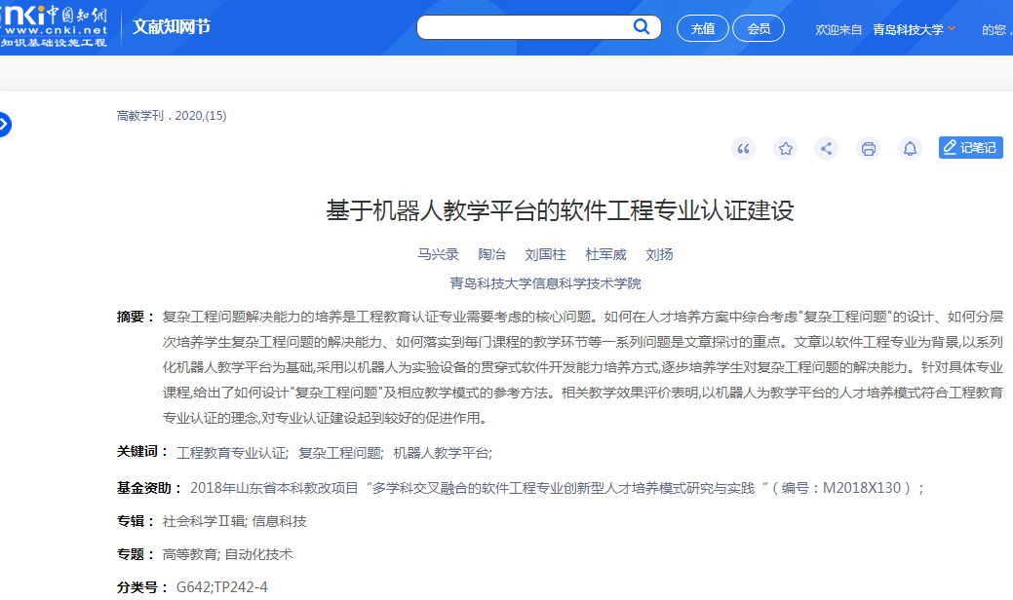Click the share icon
The image size is (1013, 600).
coord(827,148)
